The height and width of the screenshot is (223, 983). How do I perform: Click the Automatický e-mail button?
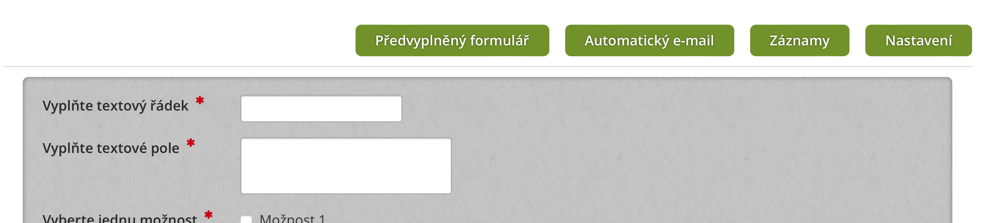pyautogui.click(x=649, y=40)
